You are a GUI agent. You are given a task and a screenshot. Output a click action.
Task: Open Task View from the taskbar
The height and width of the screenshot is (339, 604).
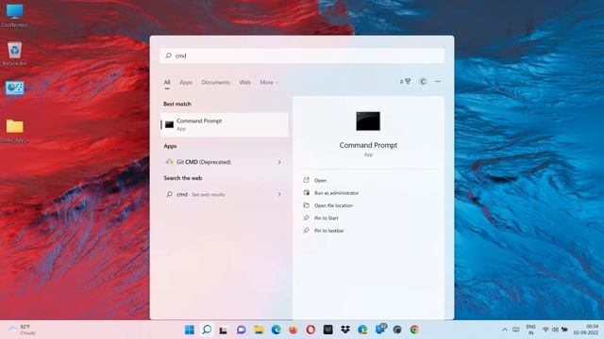[224, 330]
